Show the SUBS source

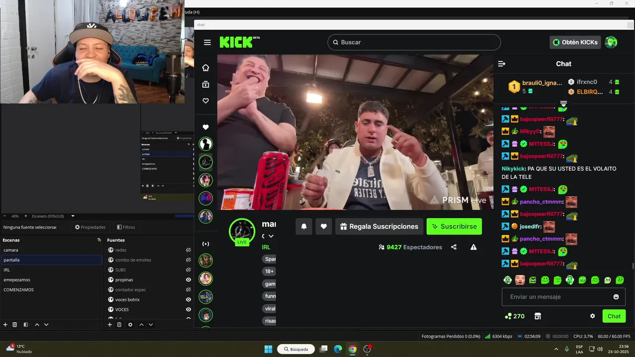(x=189, y=270)
